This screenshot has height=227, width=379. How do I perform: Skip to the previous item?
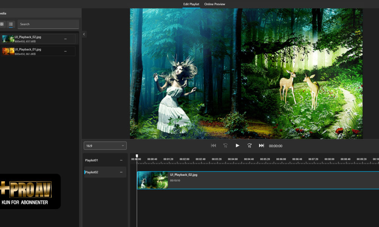tap(213, 146)
